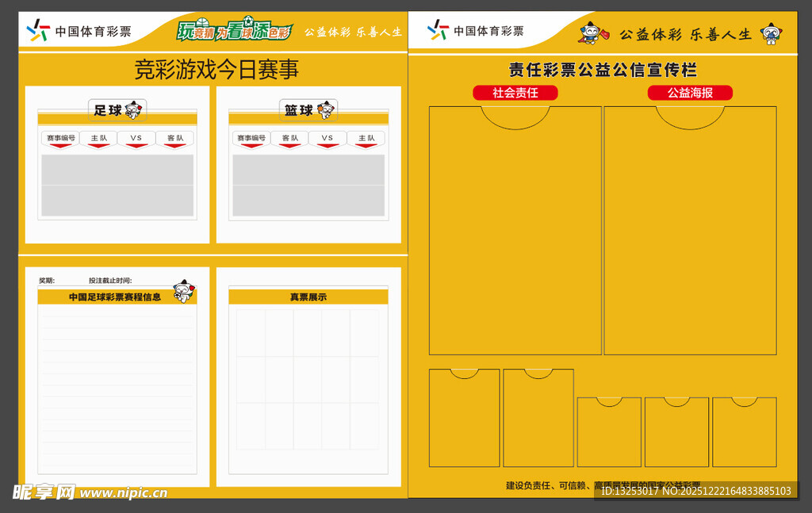Click the basketball icon in the top slogan banner
812x513 pixels.
203,20
